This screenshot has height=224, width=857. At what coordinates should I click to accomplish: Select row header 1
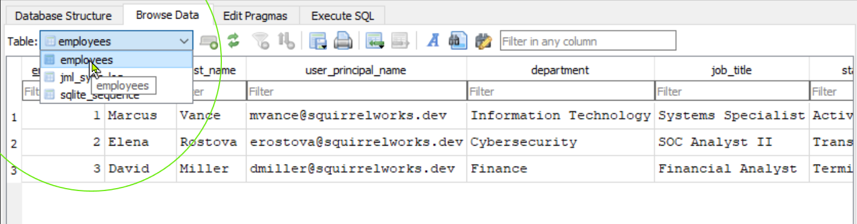14,116
